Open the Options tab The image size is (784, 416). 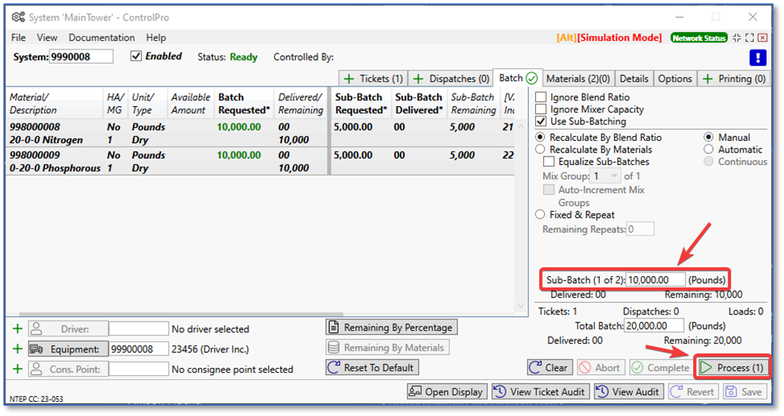point(675,79)
